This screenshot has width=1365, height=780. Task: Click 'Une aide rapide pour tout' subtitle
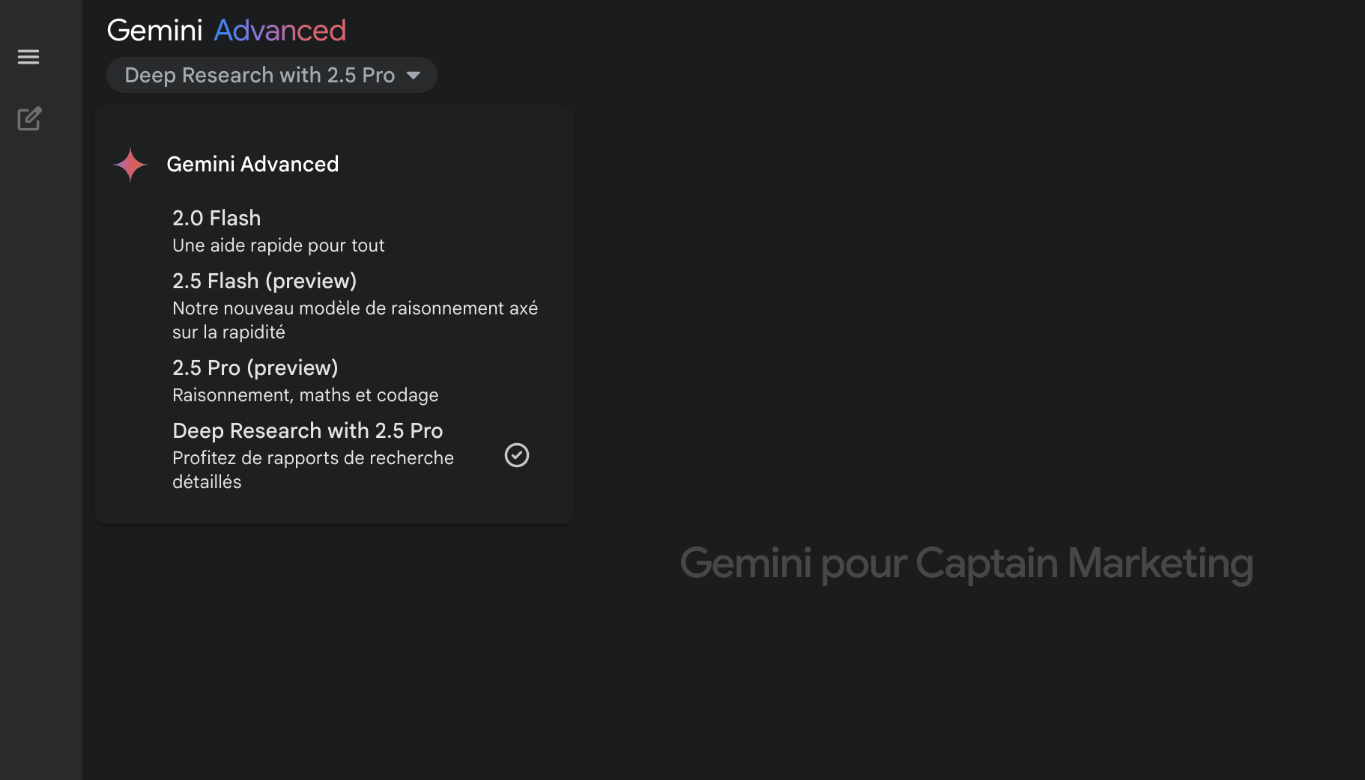pos(278,245)
